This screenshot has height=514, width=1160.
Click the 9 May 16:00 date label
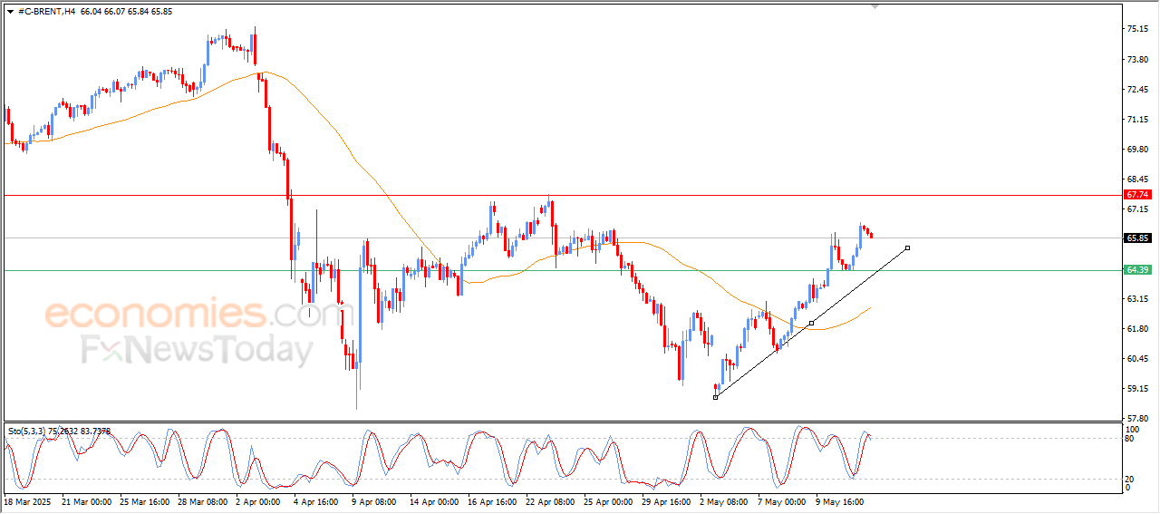click(x=839, y=501)
